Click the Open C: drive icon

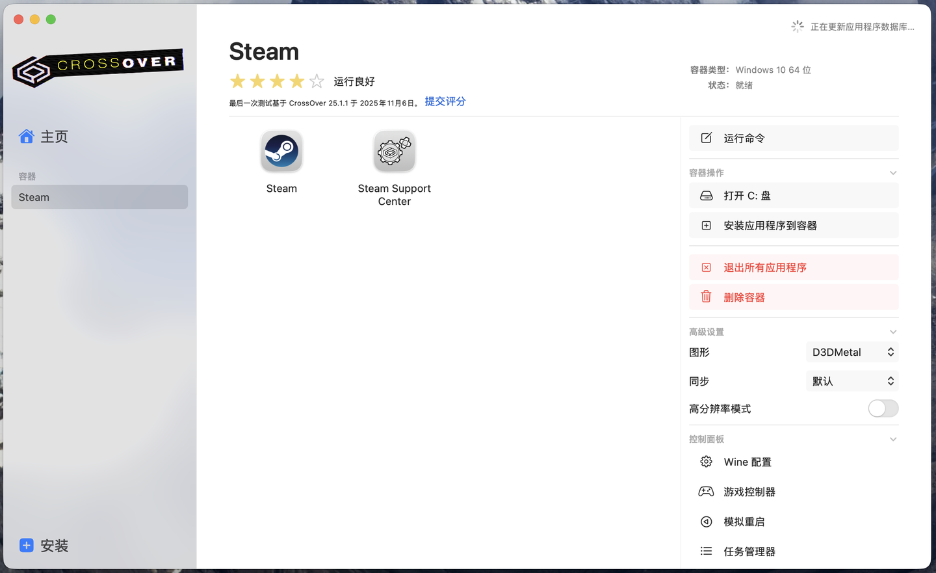pyautogui.click(x=706, y=196)
